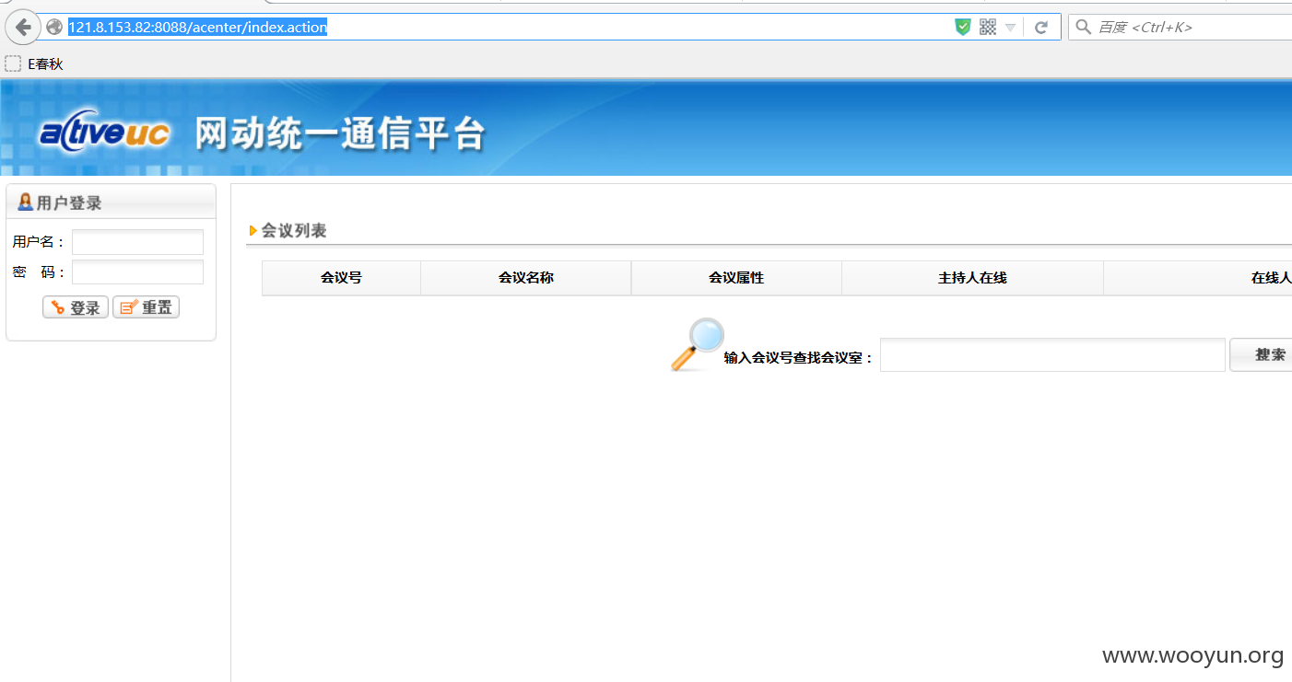Focus the 用户名 input field
1292x682 pixels.
(137, 242)
